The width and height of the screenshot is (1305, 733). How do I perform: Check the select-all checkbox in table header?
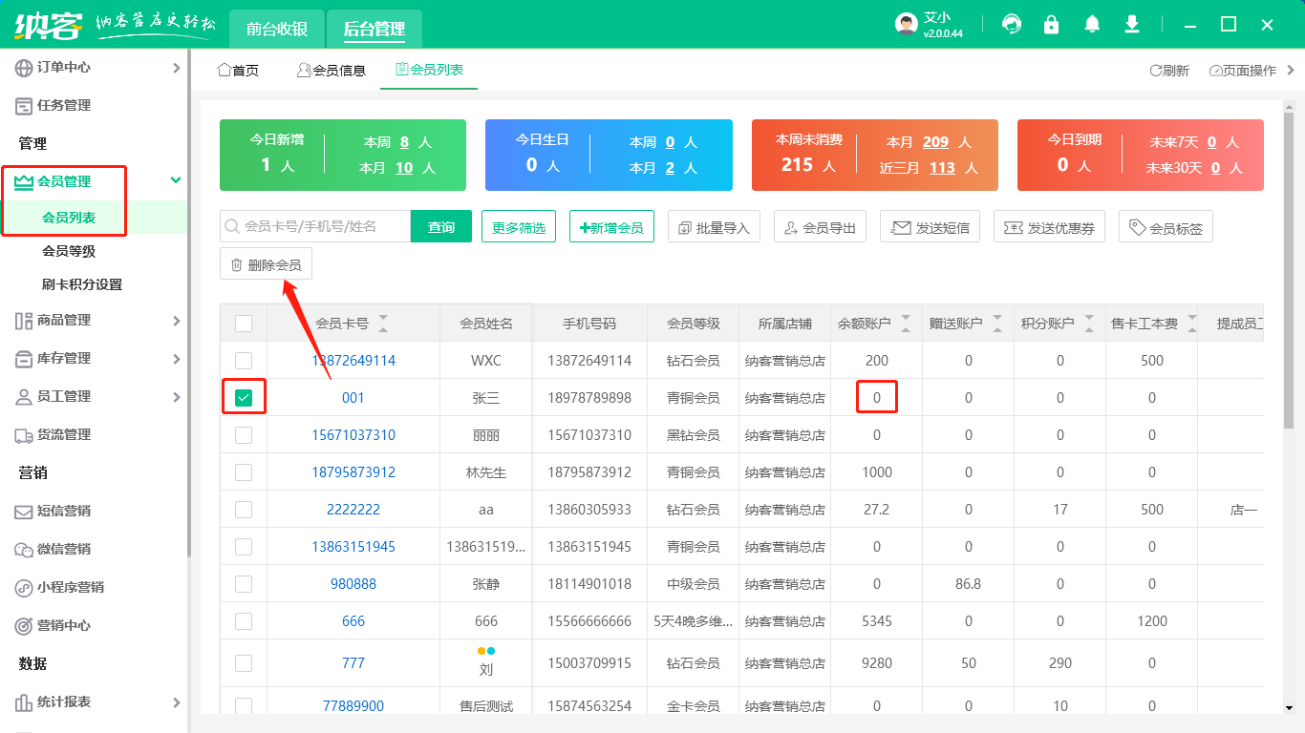click(244, 324)
